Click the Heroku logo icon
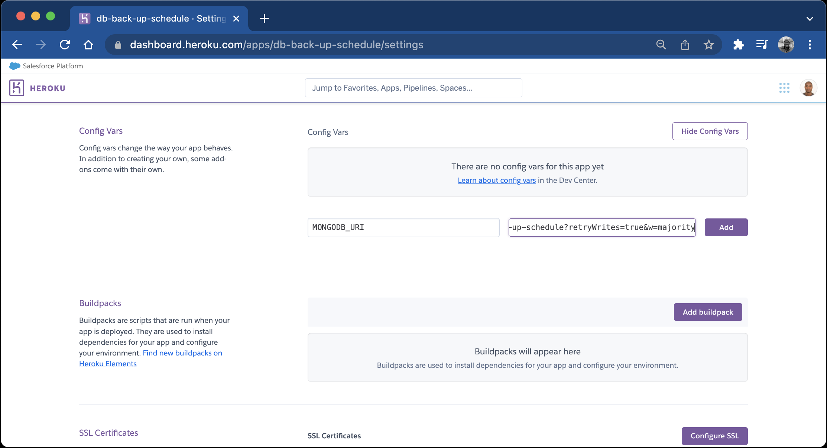 coord(16,88)
